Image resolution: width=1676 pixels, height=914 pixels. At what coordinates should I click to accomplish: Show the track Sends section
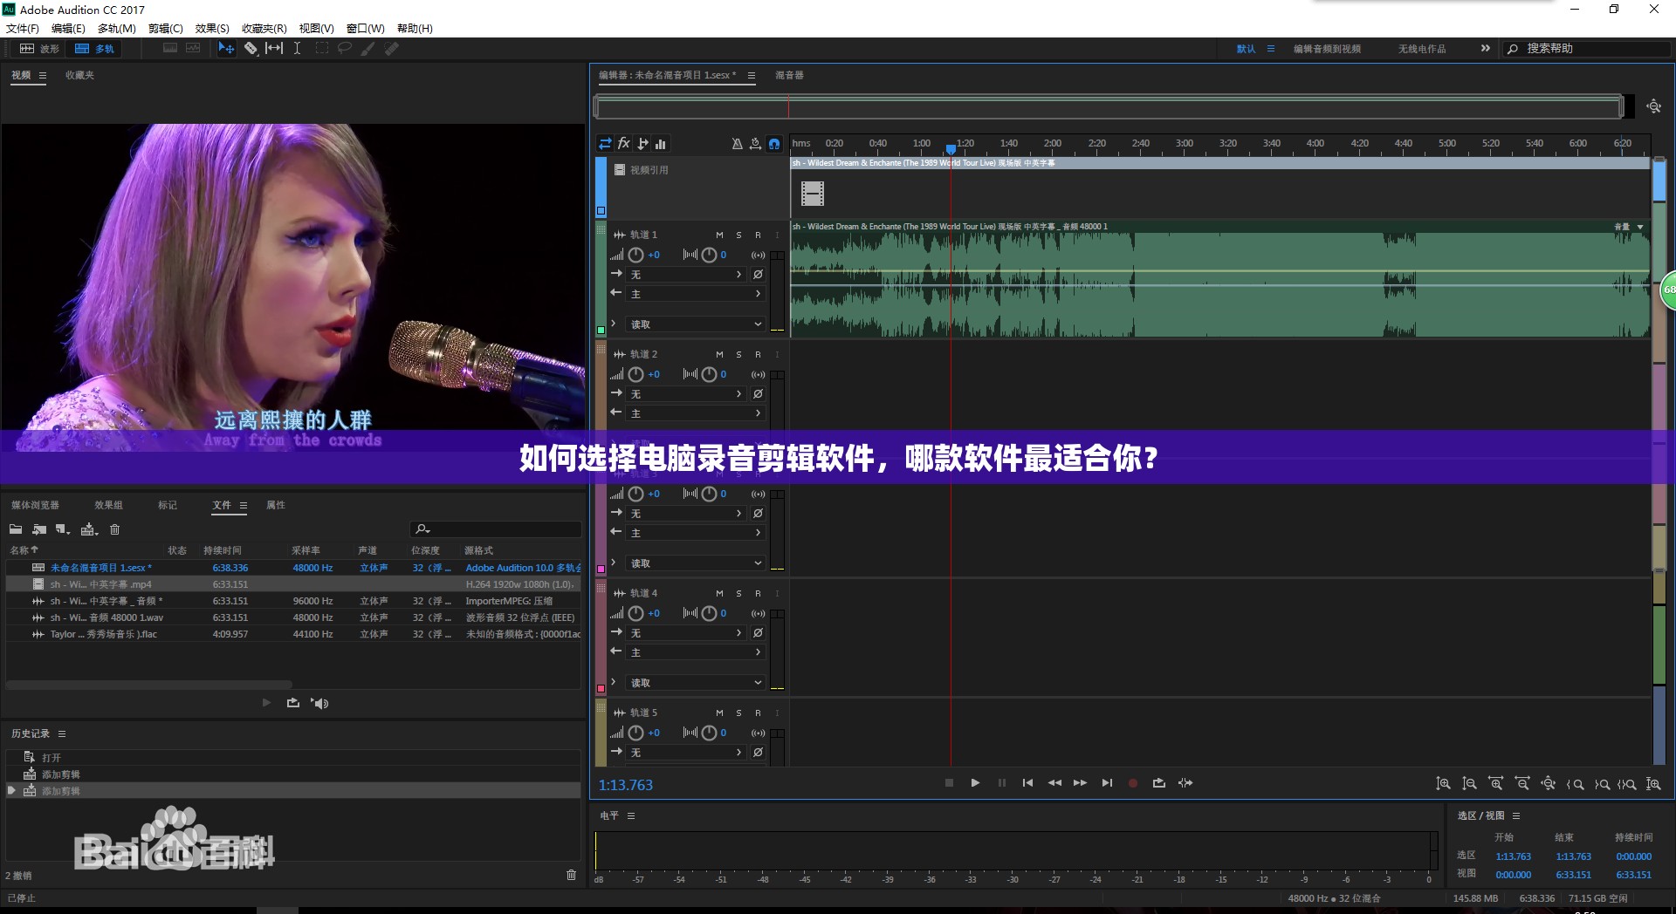pyautogui.click(x=643, y=144)
